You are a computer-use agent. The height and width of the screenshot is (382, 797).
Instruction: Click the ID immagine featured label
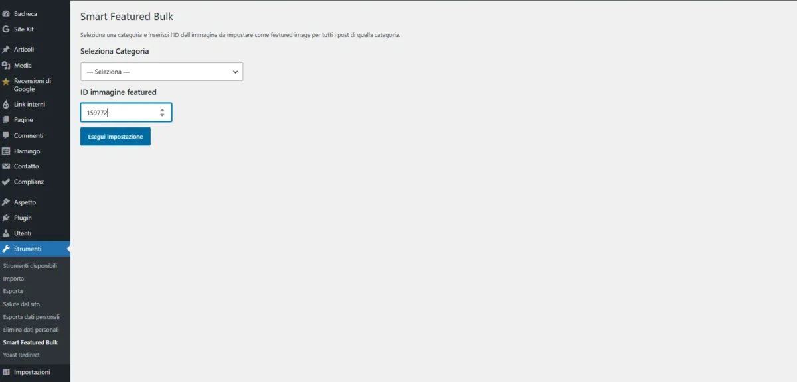point(118,92)
